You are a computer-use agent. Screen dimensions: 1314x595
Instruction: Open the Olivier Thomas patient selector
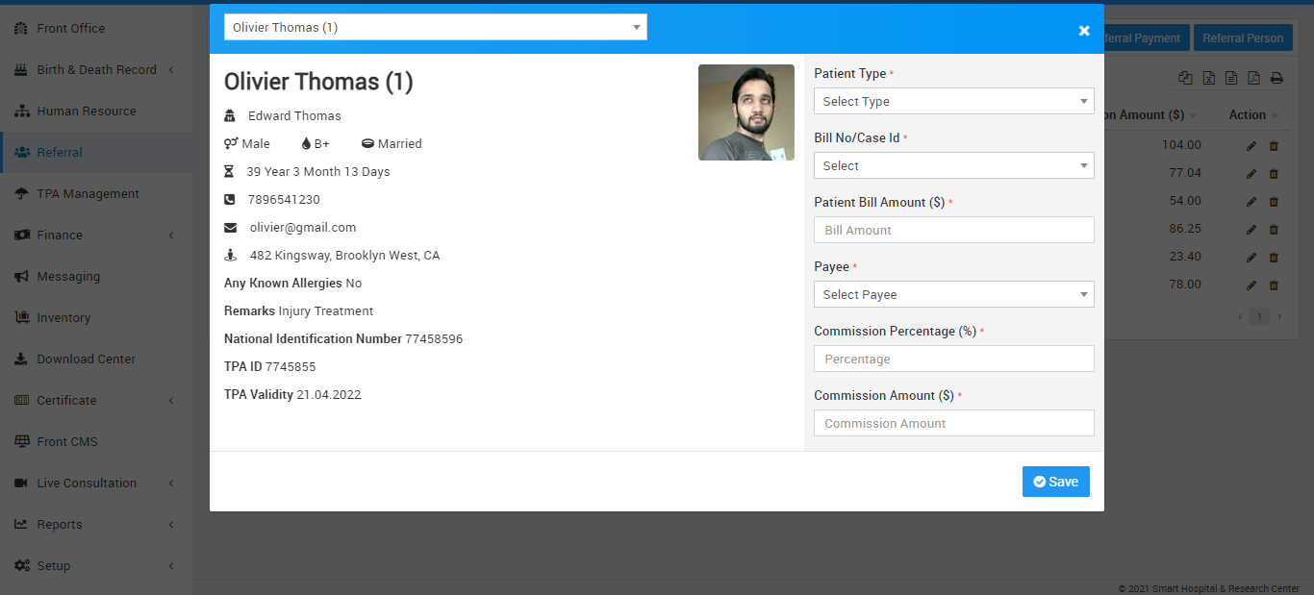pos(435,27)
